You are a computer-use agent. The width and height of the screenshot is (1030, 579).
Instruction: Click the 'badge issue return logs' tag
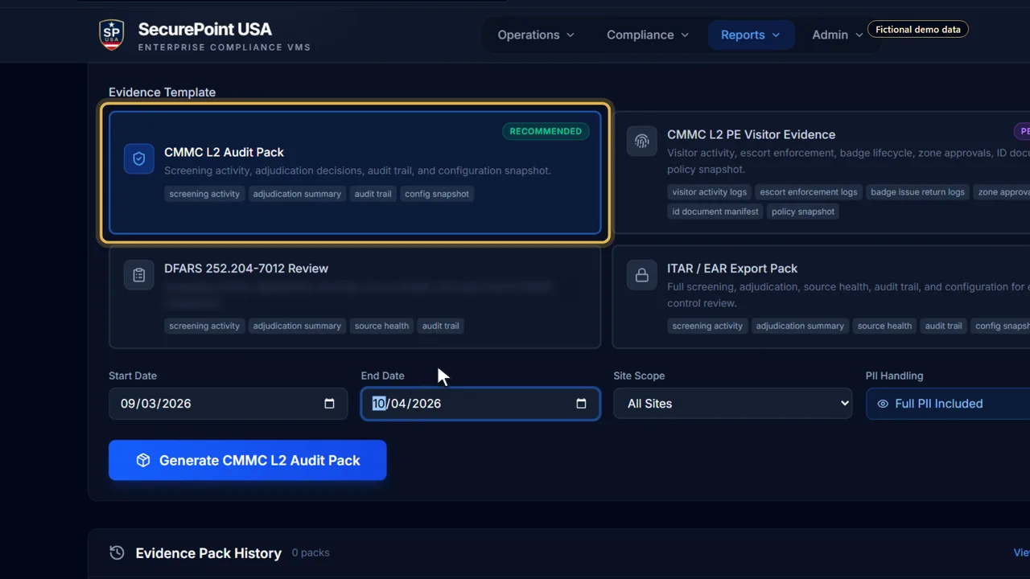917,192
